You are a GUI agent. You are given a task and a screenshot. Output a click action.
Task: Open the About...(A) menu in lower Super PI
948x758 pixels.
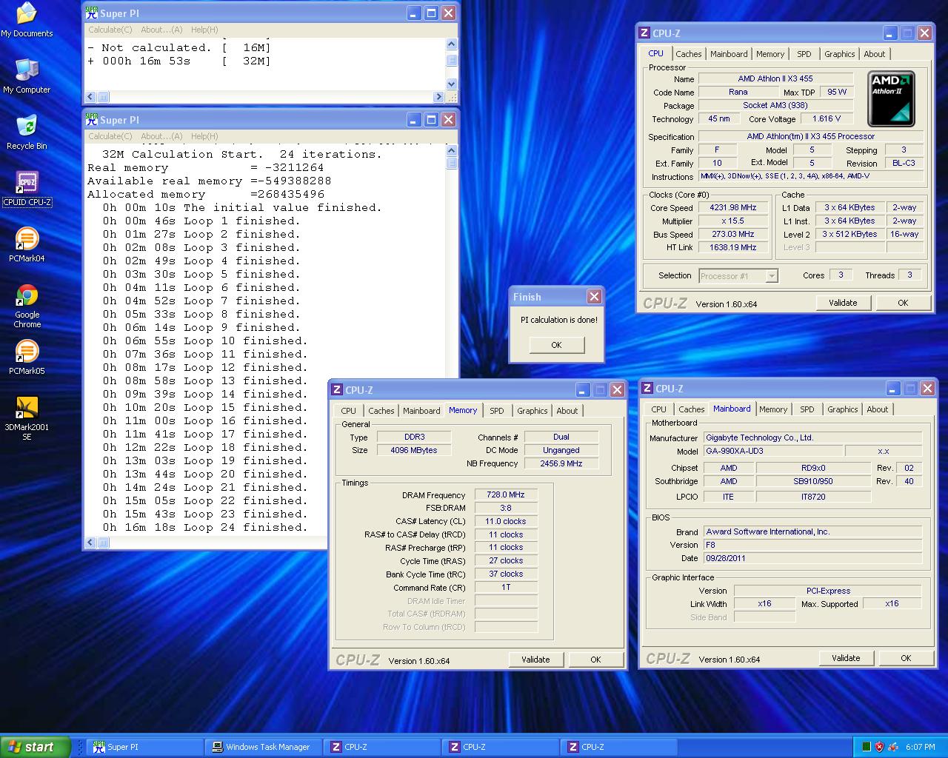[x=161, y=136]
